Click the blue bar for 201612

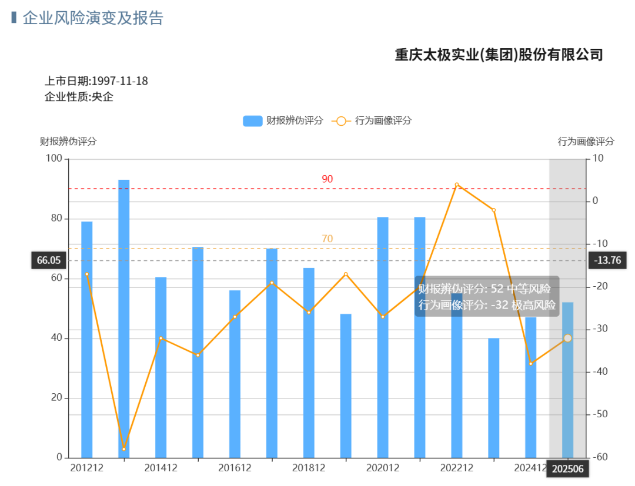235,374
